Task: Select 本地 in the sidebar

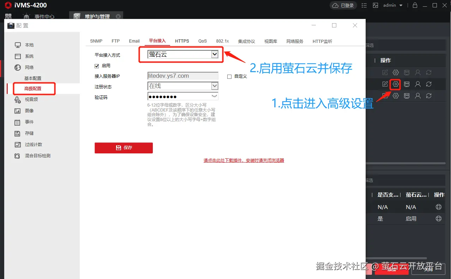Action: click(29, 45)
